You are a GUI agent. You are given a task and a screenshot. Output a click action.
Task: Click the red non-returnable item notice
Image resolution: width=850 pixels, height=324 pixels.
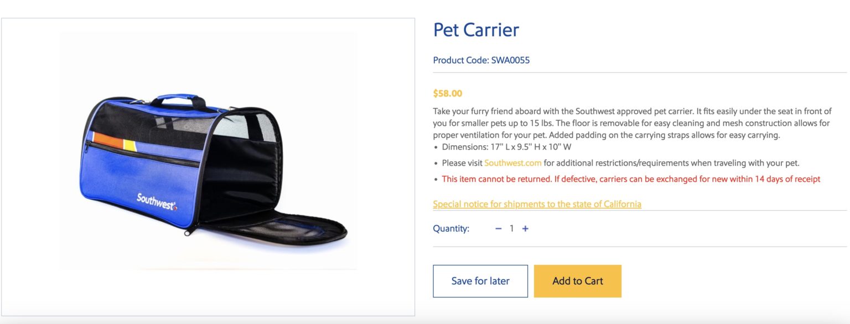click(x=631, y=179)
